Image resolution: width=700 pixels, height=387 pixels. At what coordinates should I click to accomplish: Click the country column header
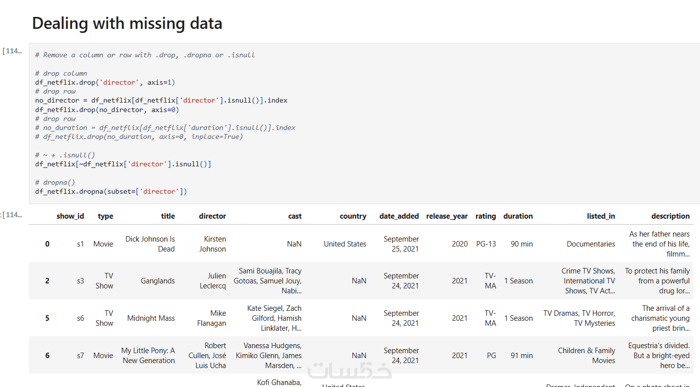pos(353,216)
